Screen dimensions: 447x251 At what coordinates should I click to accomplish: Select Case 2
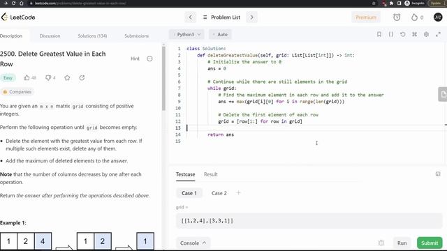pyautogui.click(x=219, y=193)
